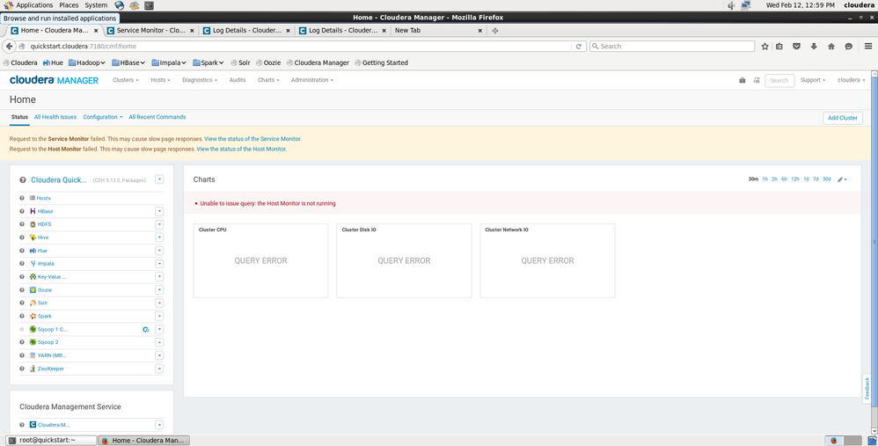Screen dimensions: 878x446
Task: Open the Oozie row actions dropdown
Action: click(x=159, y=290)
